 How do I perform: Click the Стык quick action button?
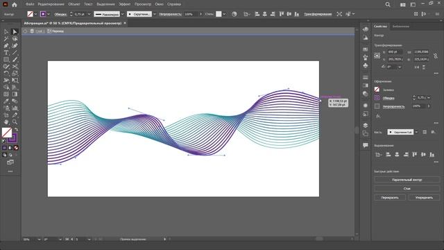(407, 188)
